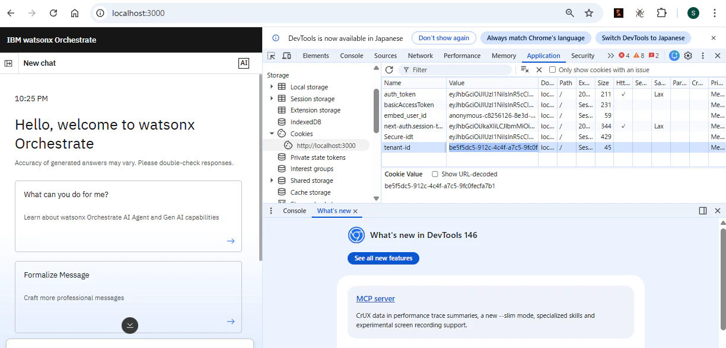Click the arrow on Formalize Message card
Screen dimensions: 726x348
click(231, 321)
